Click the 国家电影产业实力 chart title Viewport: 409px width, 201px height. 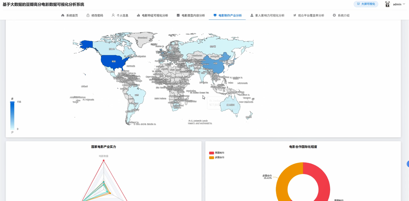pos(104,147)
